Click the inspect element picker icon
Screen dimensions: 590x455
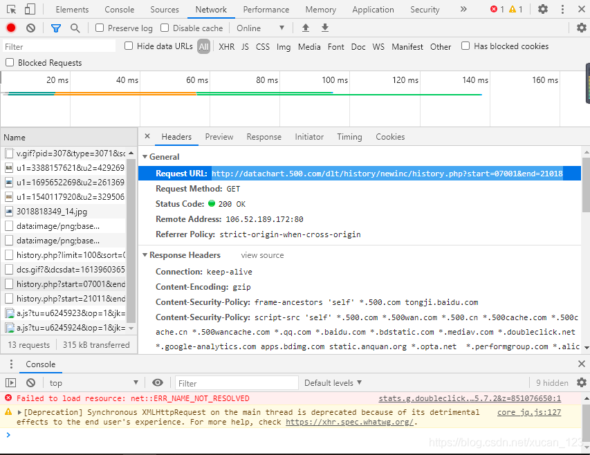[10, 9]
